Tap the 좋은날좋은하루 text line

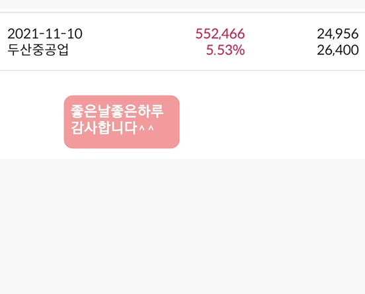(117, 111)
